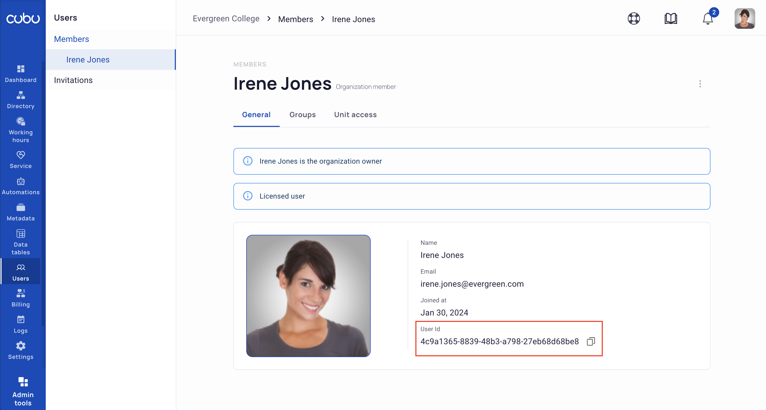Open the documentation book icon
The image size is (766, 410).
(671, 19)
